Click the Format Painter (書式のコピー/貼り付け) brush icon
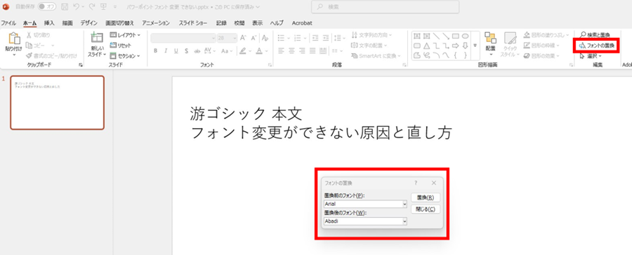 tap(29, 55)
